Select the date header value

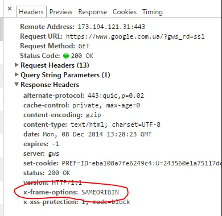97,134
